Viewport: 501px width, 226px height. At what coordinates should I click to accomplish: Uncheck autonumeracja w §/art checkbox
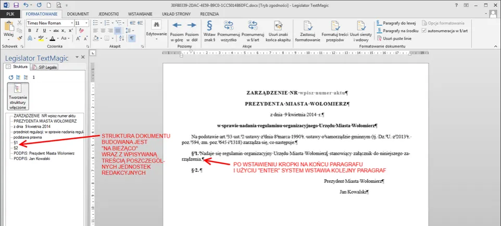(x=424, y=31)
